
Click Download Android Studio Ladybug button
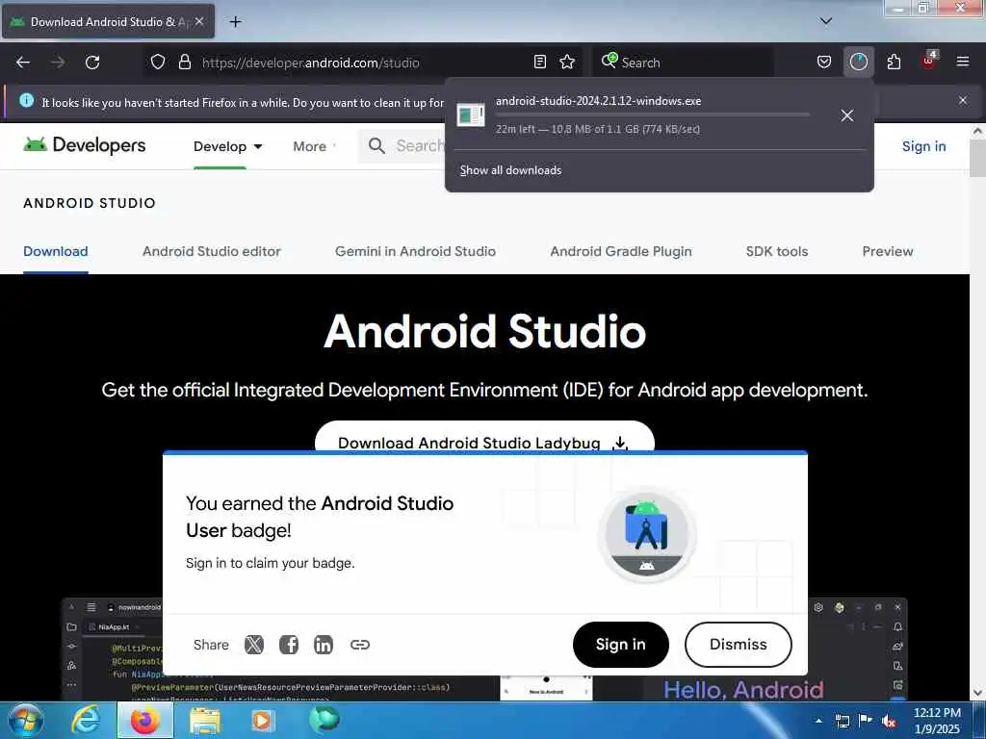(x=484, y=437)
